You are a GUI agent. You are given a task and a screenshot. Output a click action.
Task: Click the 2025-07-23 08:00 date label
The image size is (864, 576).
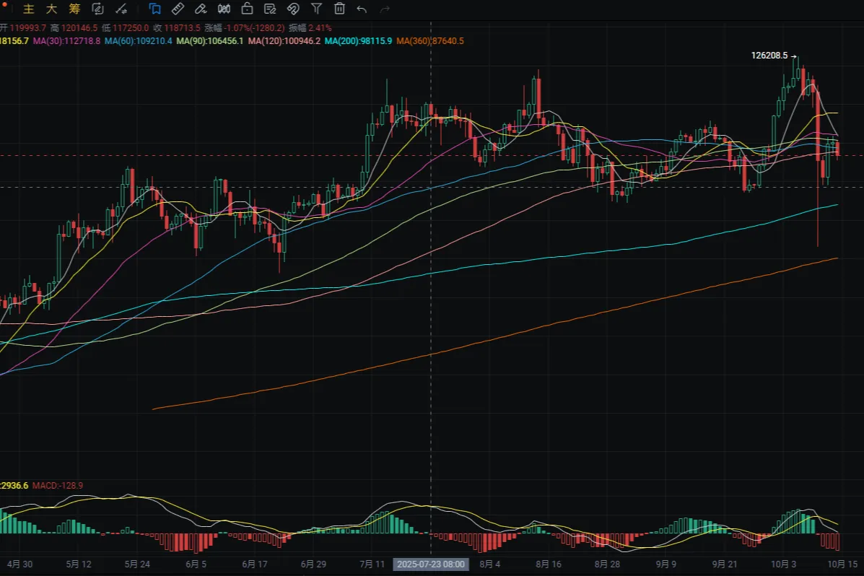pos(431,564)
